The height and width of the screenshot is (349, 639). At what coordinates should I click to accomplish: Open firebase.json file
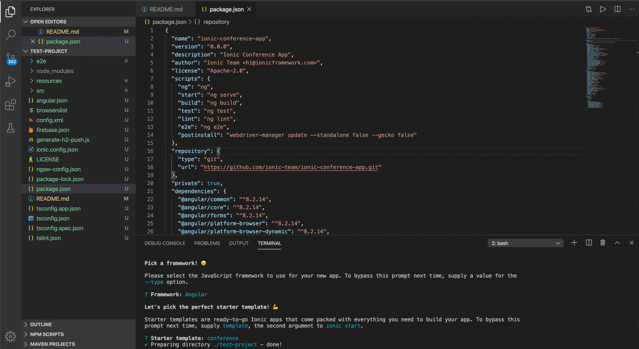point(78,130)
